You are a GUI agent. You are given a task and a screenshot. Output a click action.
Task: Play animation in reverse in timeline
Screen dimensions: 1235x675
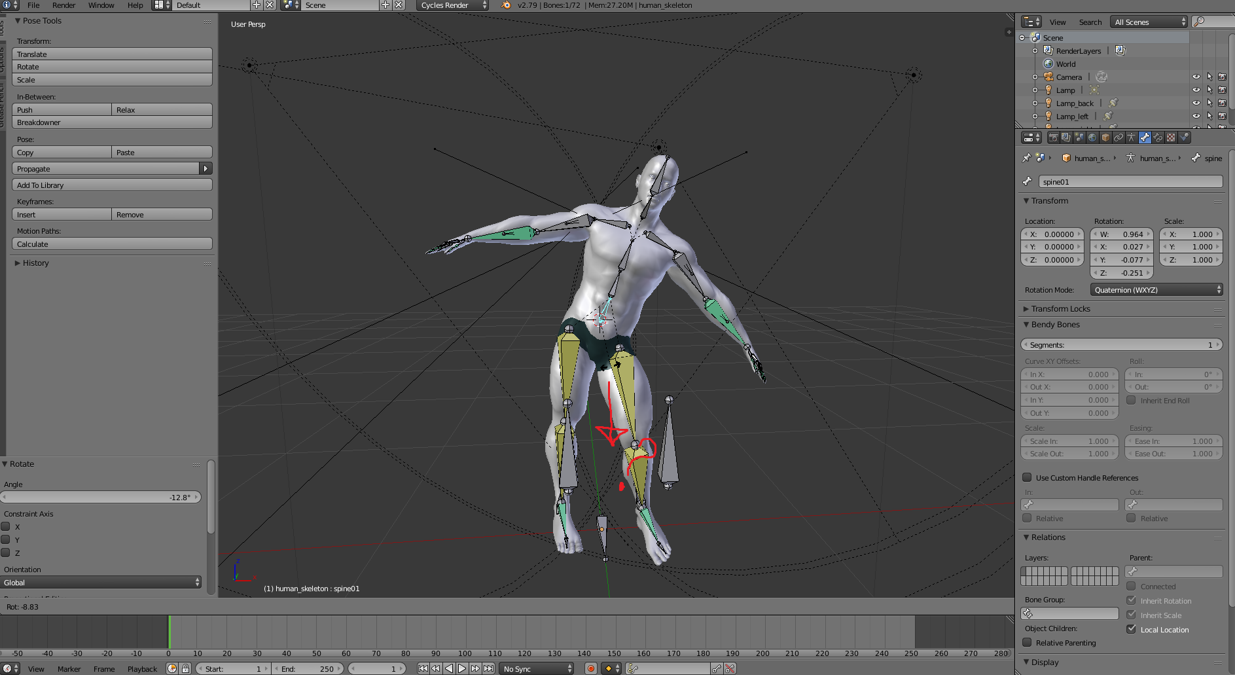point(449,668)
